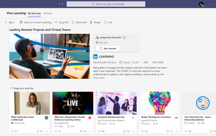216x136 pixels.
Task: Click the Corporate Entrepreneurship title
Action: click(x=111, y=117)
